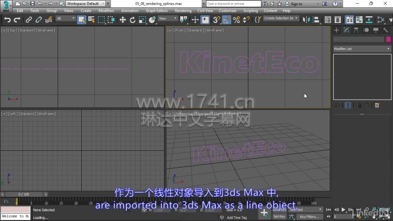Open the Edit menu

tap(20, 11)
